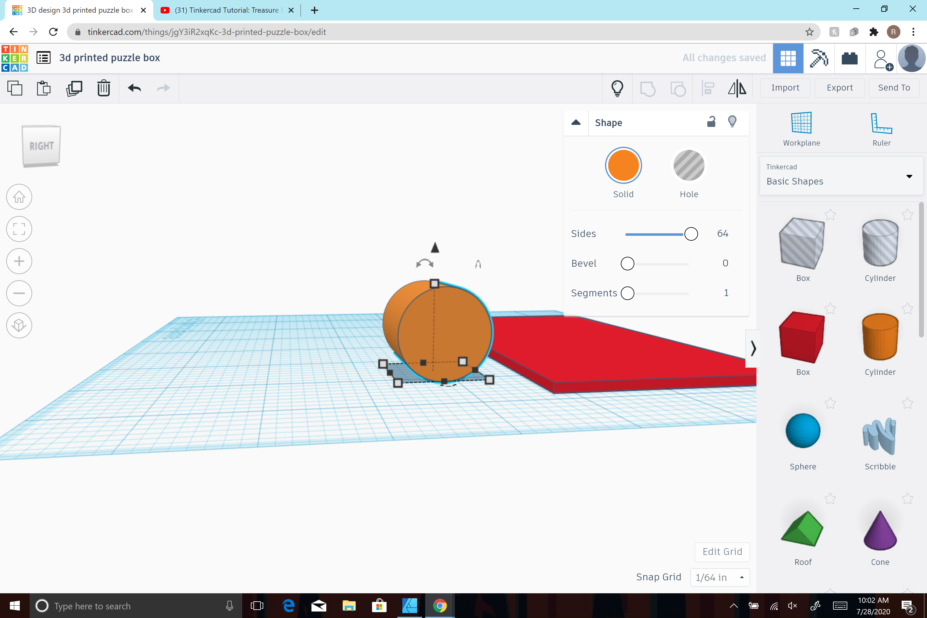Image resolution: width=927 pixels, height=618 pixels.
Task: Click the Copy icon in toolbar
Action: coord(15,88)
